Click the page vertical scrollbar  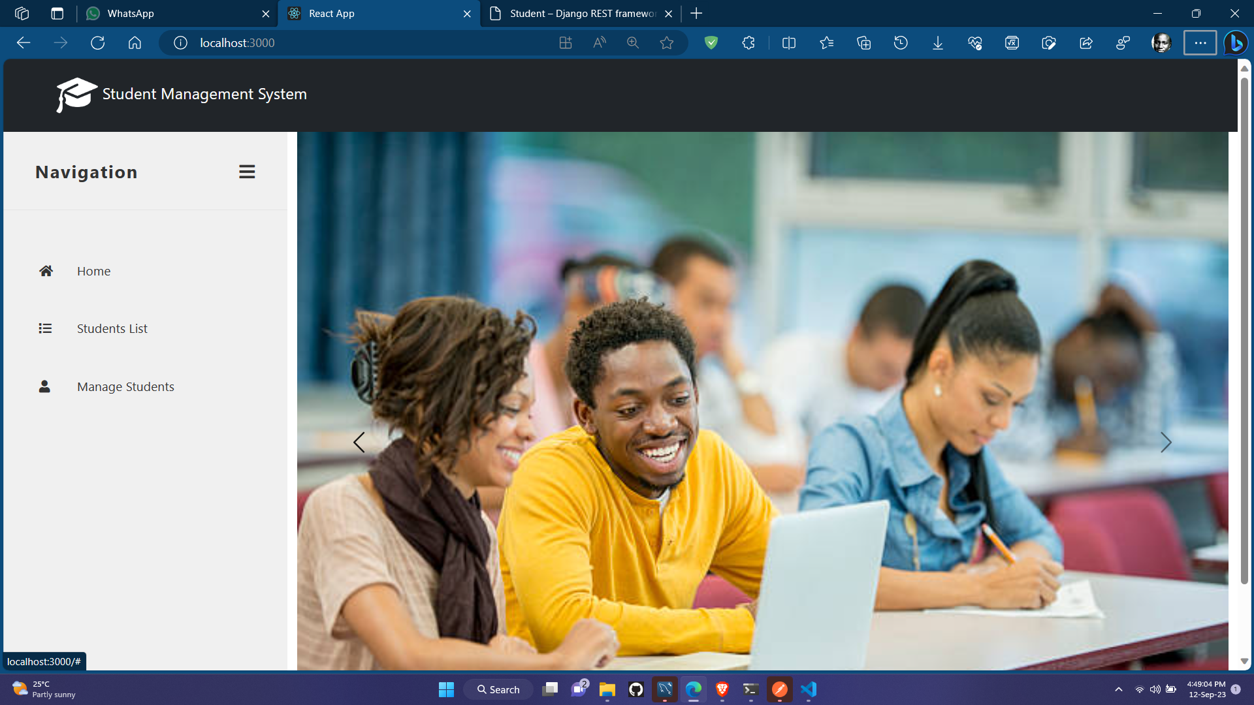[1244, 326]
